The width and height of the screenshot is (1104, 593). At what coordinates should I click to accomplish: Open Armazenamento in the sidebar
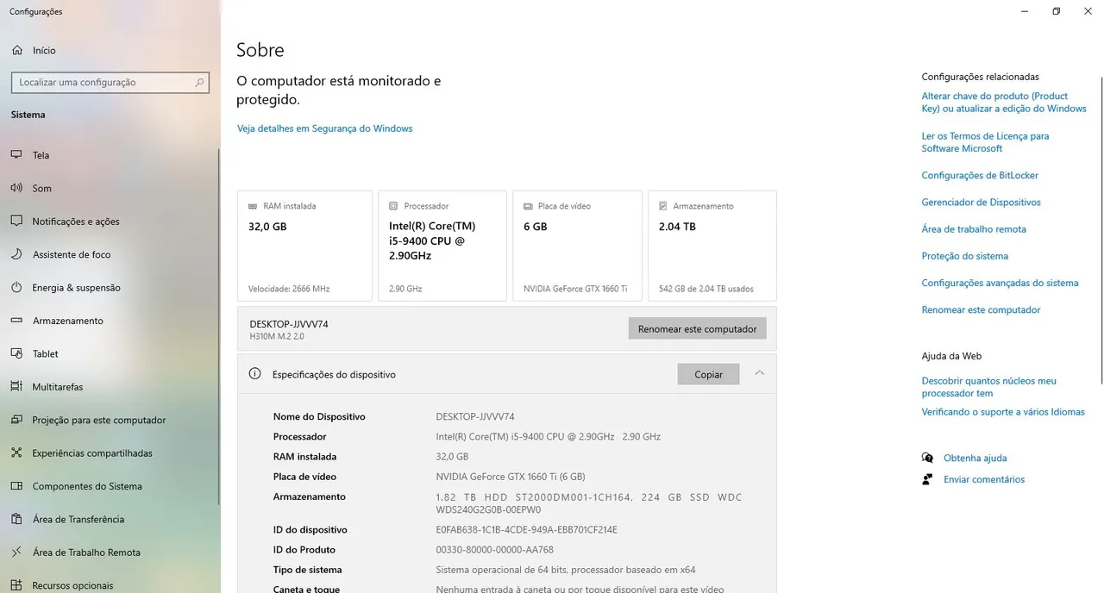[x=67, y=321]
